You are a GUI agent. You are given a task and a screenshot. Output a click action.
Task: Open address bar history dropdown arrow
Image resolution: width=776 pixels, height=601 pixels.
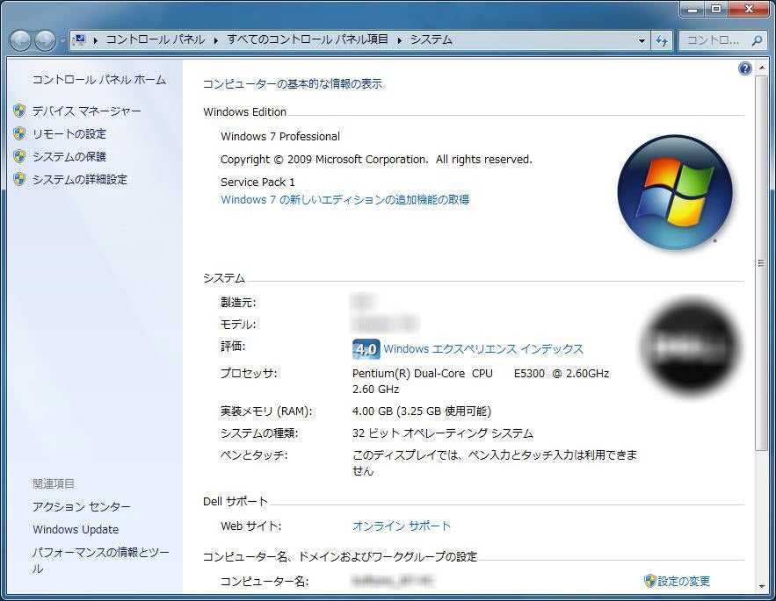point(642,40)
